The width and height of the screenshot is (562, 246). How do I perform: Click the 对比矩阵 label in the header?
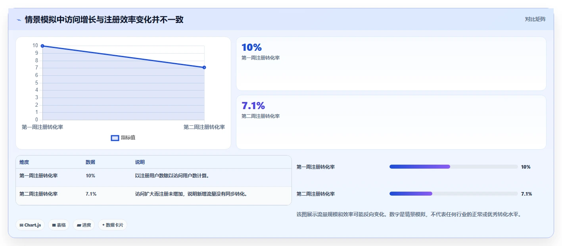click(x=535, y=19)
